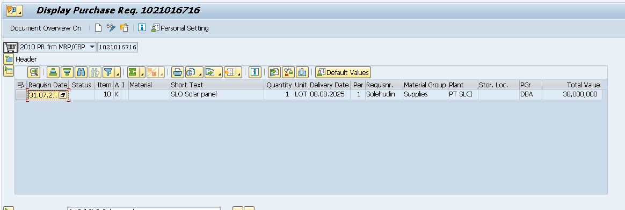Click the Views icon
Viewport: 625px width, 210px height.
point(191,72)
